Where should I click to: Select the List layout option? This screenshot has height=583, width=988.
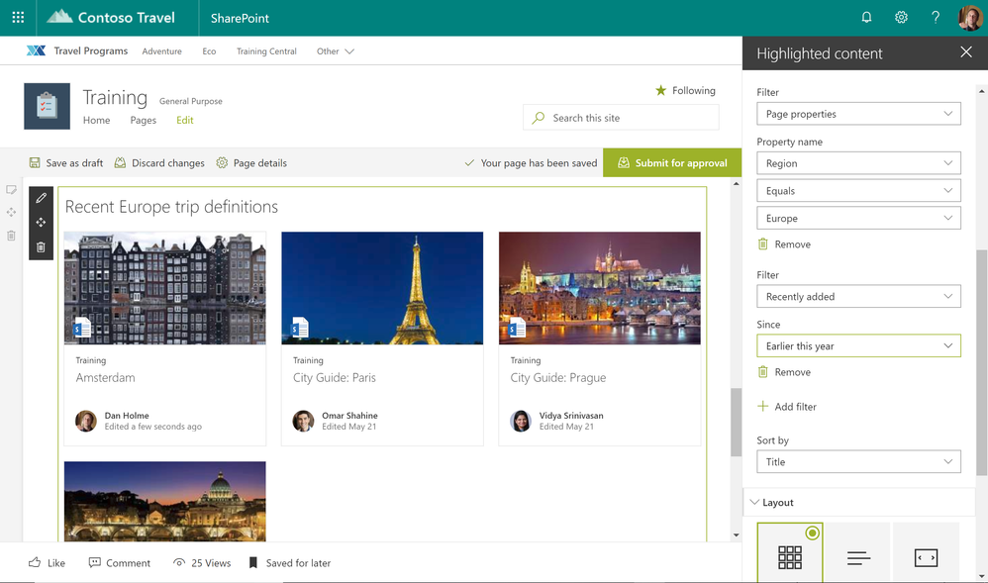pos(858,551)
